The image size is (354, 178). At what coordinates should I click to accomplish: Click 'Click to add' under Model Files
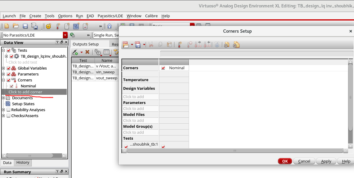[140, 120]
